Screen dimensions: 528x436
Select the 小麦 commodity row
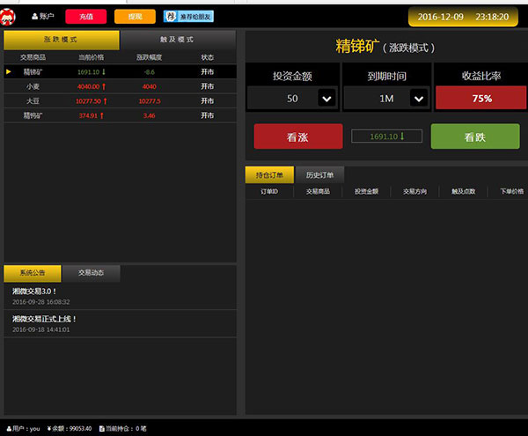120,86
